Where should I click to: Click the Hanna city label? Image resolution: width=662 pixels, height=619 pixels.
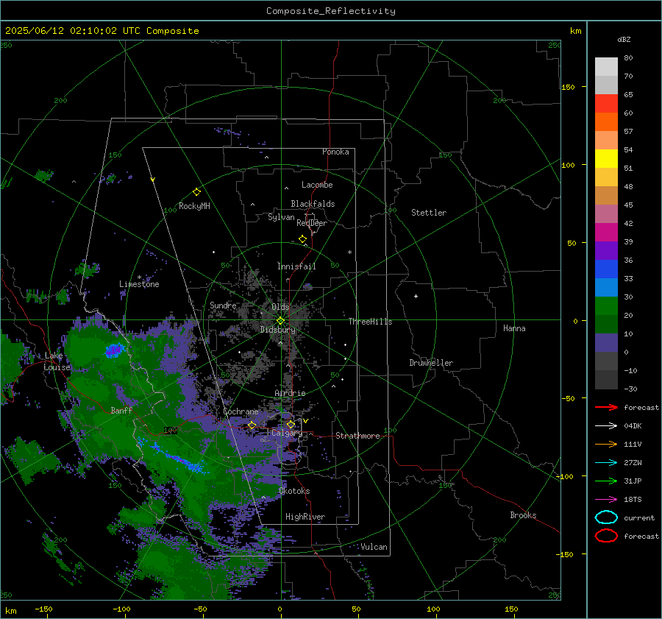coord(514,328)
